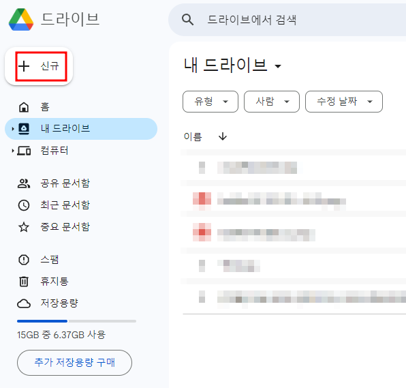
Task: Click the Google Drive logo icon
Action: pyautogui.click(x=21, y=20)
